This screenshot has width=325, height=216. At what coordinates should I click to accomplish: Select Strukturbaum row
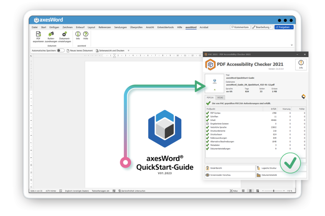coord(256,134)
